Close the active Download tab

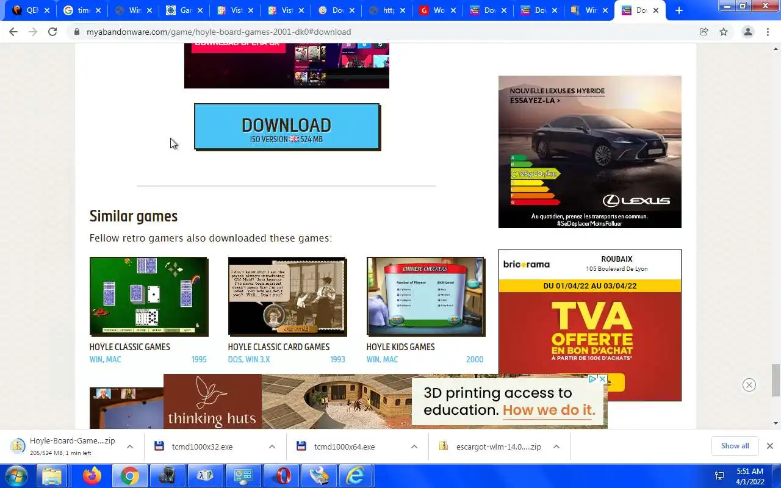coord(656,10)
